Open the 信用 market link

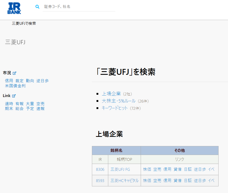[9, 81]
